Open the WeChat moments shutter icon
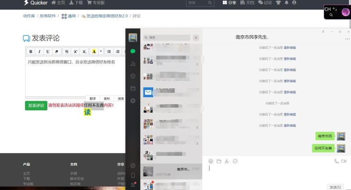The width and height of the screenshot is (351, 190). 133,101
